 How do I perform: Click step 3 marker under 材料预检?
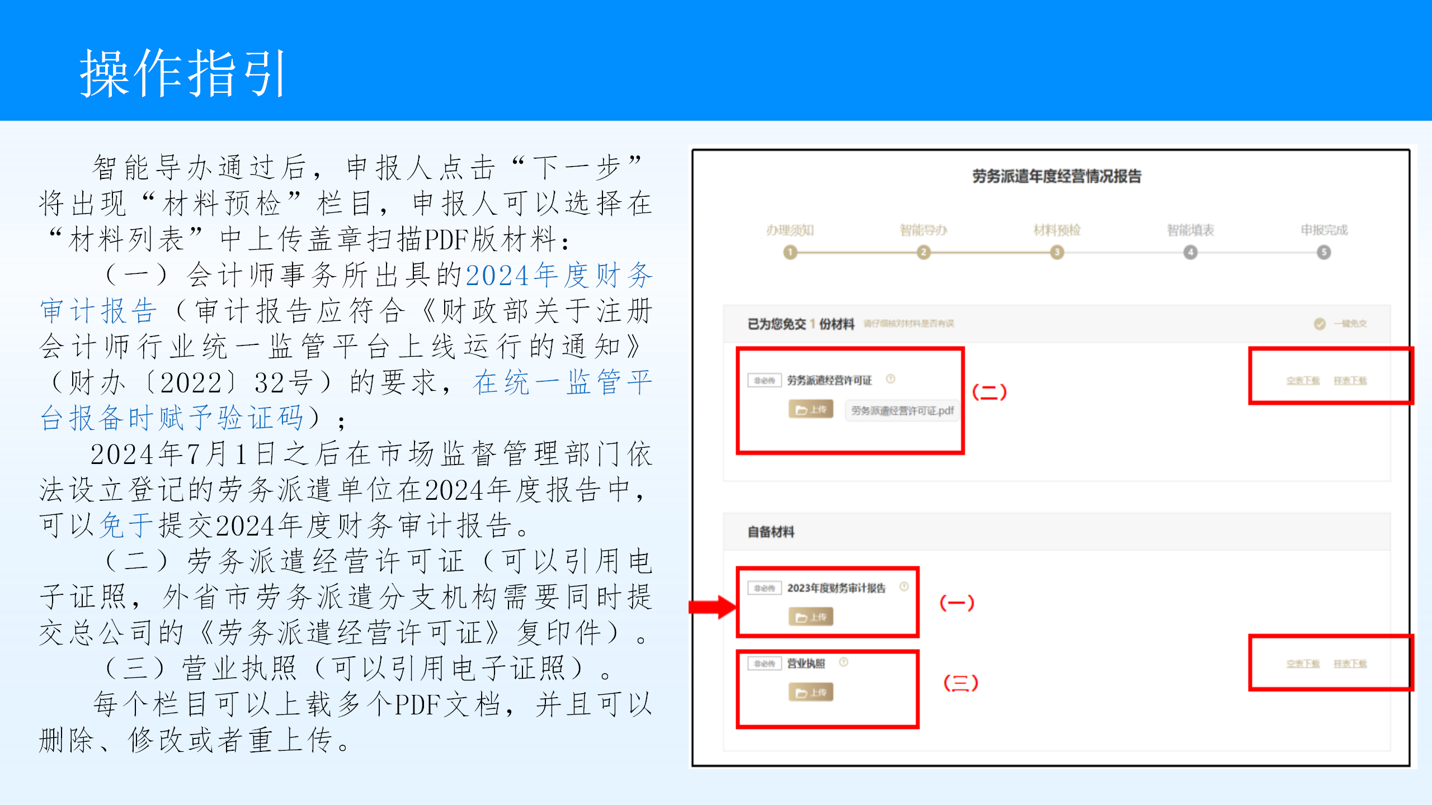(x=1057, y=252)
